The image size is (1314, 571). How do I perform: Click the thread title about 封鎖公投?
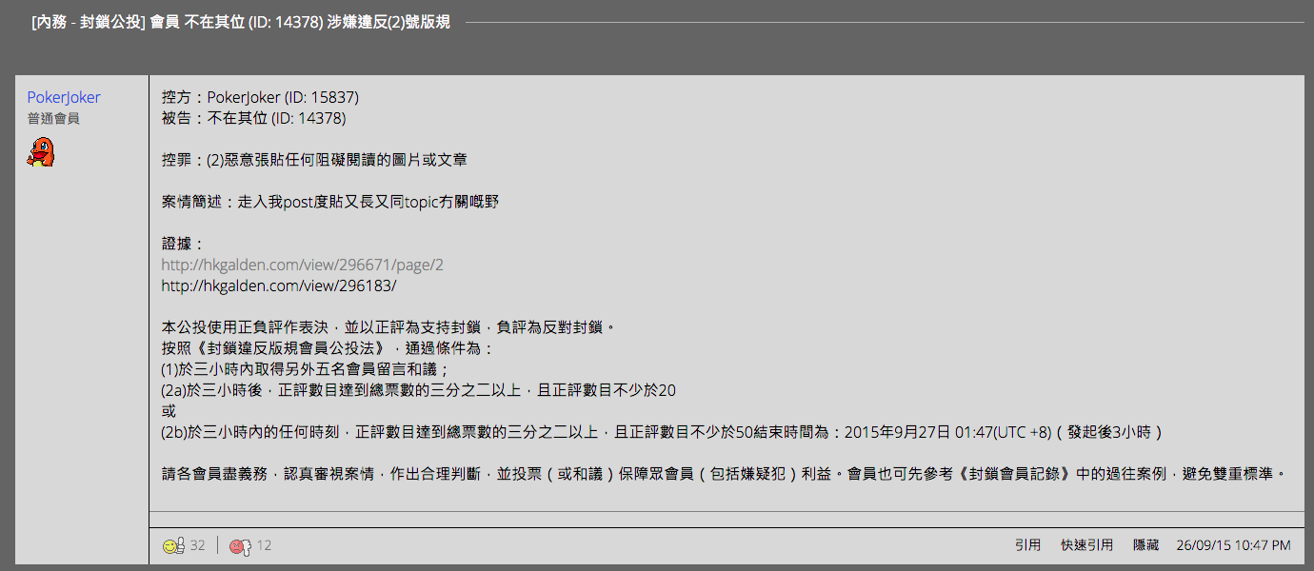(241, 22)
